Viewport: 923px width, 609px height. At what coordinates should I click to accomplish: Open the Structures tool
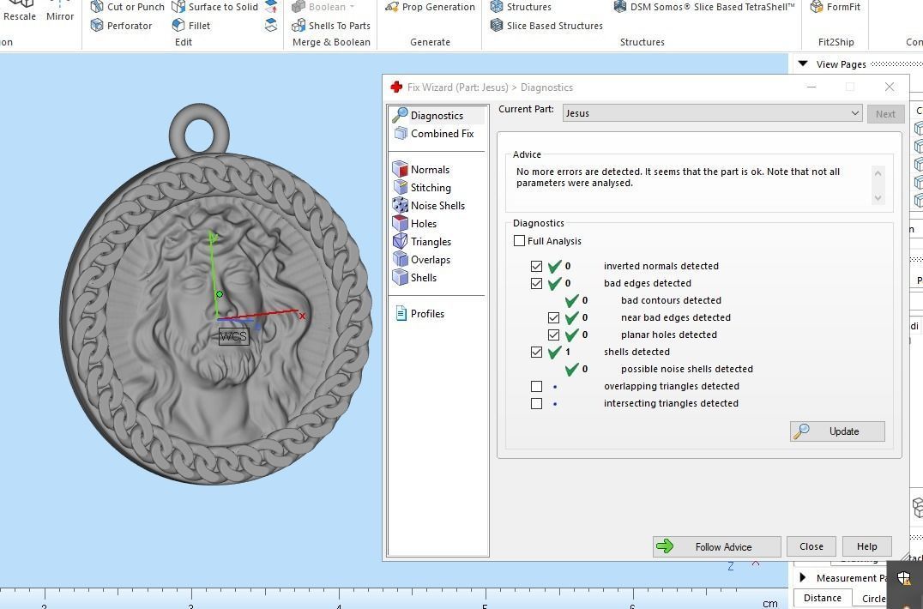click(x=521, y=7)
